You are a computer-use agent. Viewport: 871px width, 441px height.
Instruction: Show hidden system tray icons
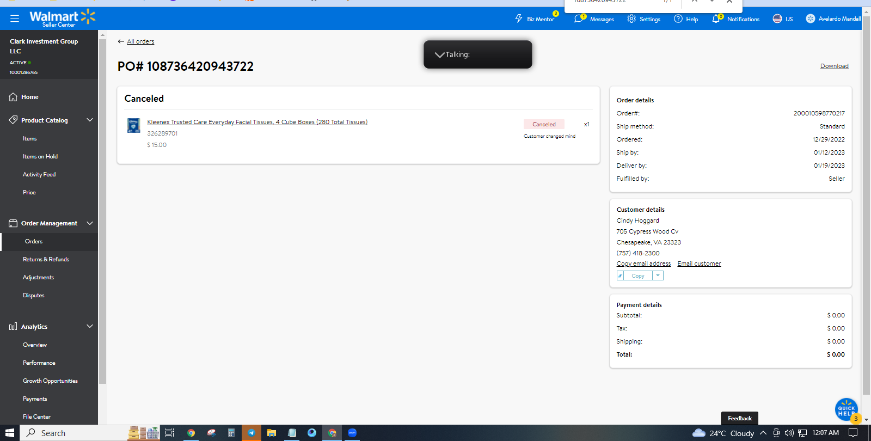coord(763,433)
